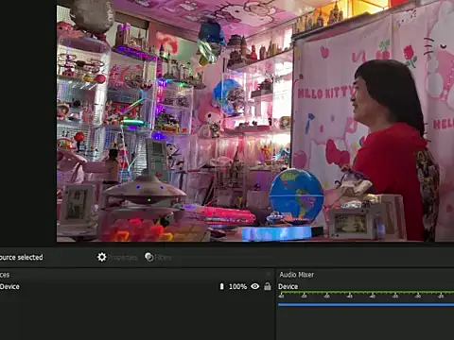Click the Device label in Audio Mixer
This screenshot has height=340, width=454.
(x=288, y=286)
